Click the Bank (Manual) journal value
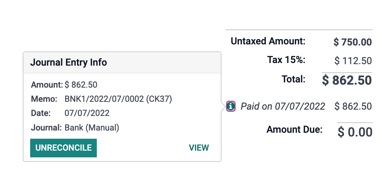Viewport: 382px width, 176px height. (92, 128)
